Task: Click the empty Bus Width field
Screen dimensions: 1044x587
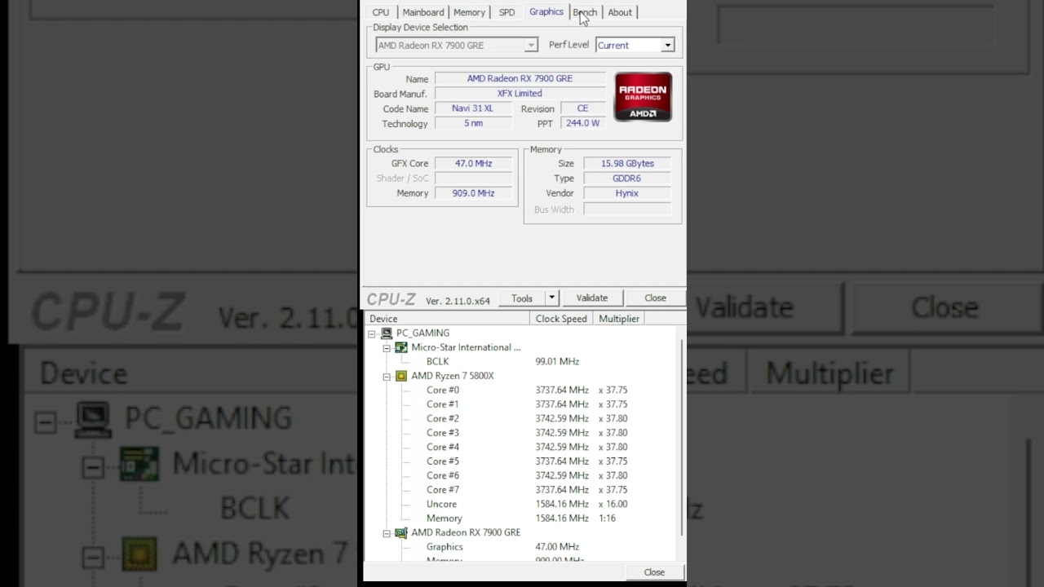Action: (x=627, y=210)
